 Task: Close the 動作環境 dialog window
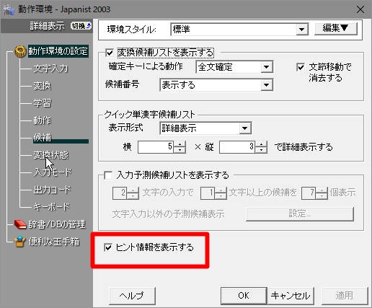pyautogui.click(x=360, y=9)
